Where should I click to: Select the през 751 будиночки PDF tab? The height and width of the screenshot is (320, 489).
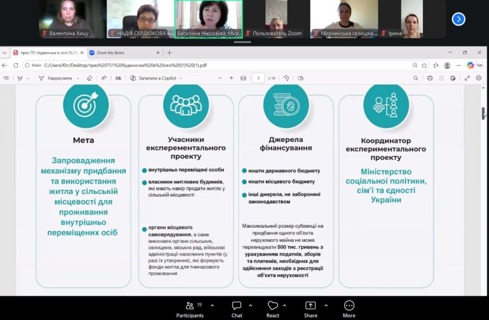click(49, 53)
